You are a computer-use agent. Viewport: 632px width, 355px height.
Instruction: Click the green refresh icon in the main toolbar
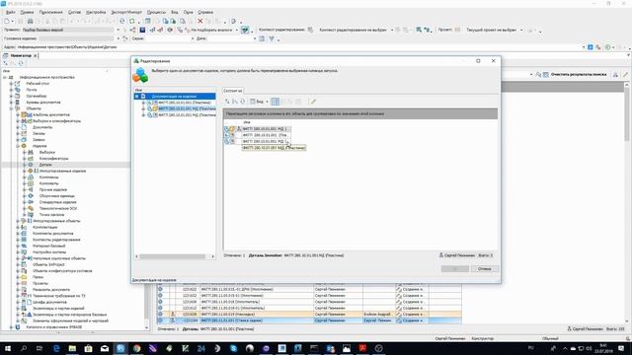pos(131,21)
